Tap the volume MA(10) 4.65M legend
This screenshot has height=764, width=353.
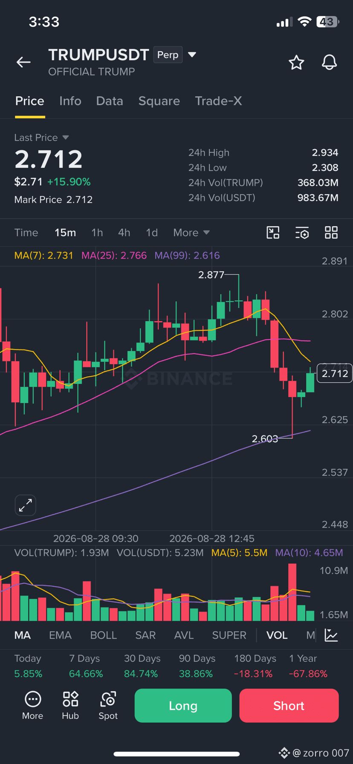(309, 553)
